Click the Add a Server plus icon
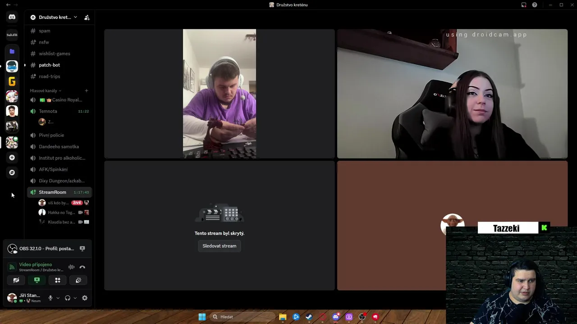 [12, 157]
